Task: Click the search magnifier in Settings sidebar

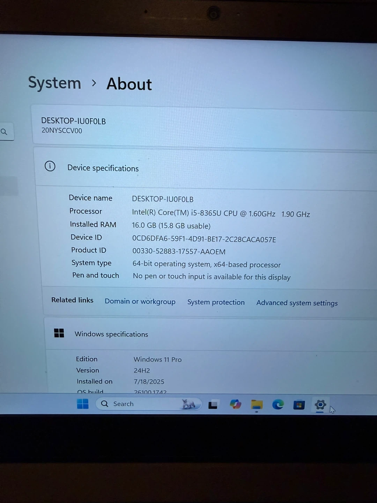Action: tap(4, 132)
